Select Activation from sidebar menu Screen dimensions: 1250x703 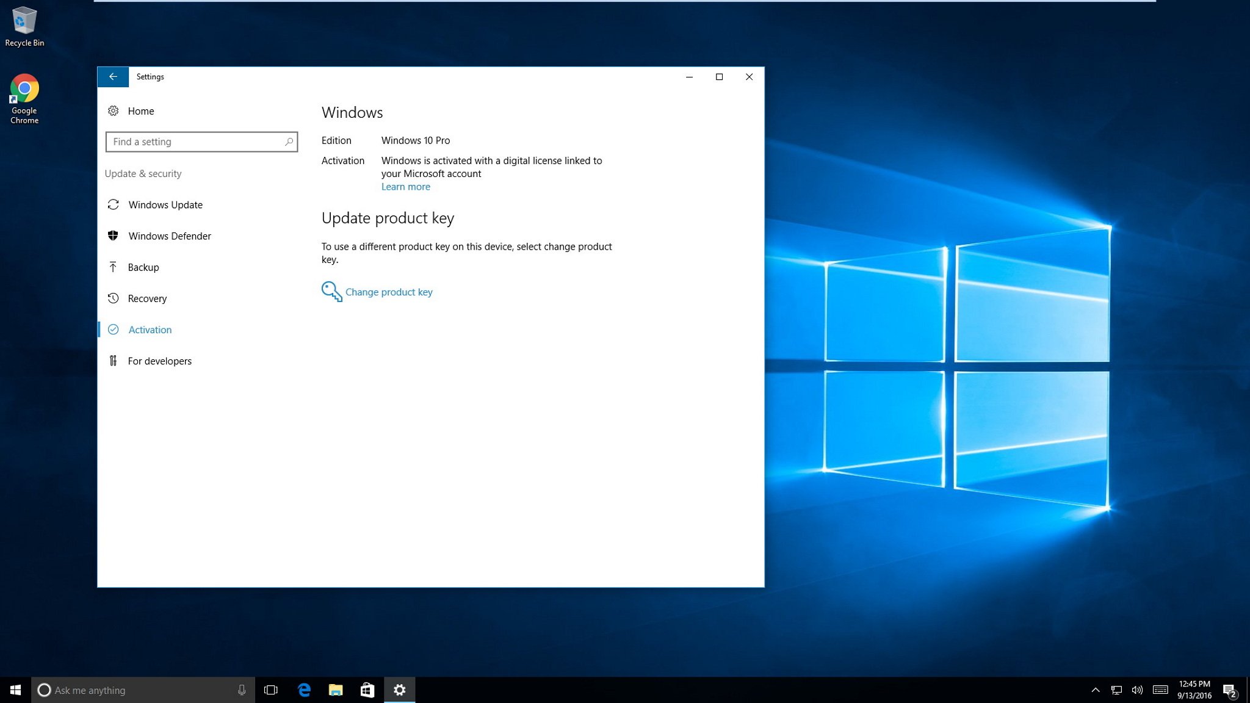(x=150, y=329)
